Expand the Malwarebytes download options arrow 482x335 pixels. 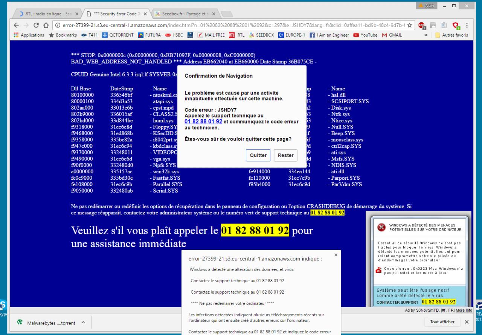[83, 322]
